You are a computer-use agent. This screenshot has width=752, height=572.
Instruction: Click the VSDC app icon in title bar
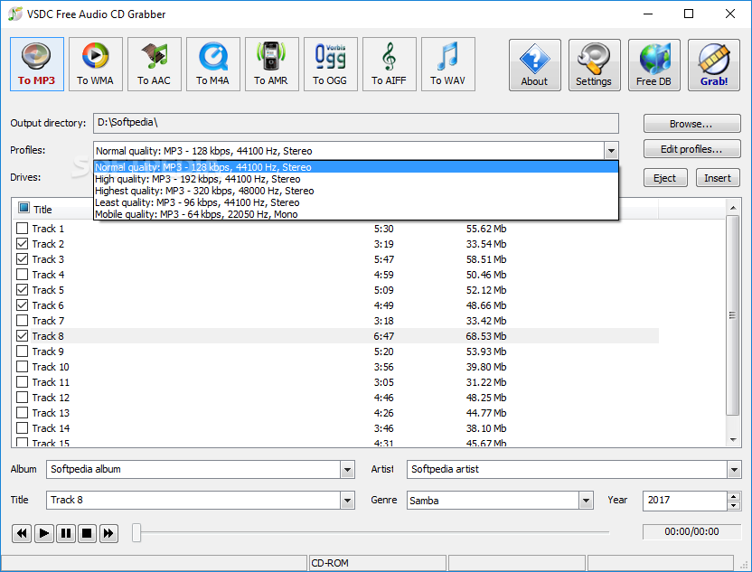pos(14,14)
